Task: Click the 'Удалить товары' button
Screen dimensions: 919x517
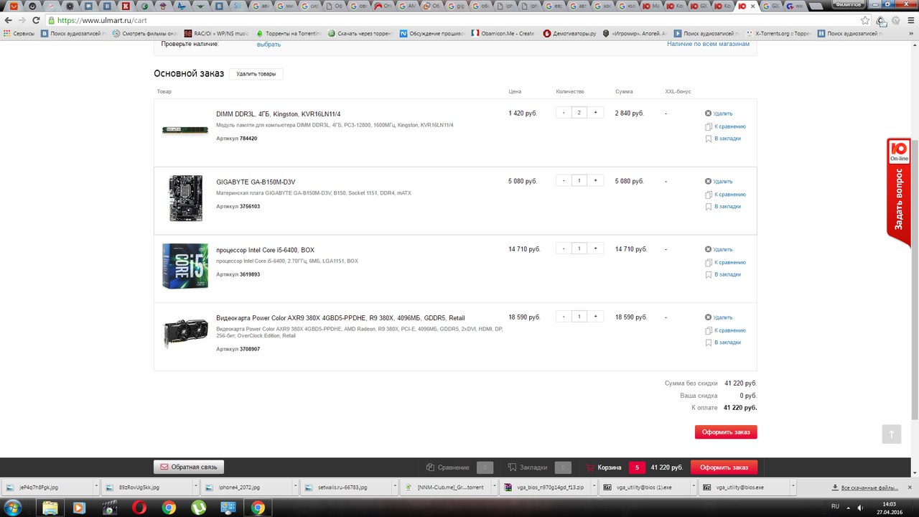Action: pyautogui.click(x=256, y=74)
